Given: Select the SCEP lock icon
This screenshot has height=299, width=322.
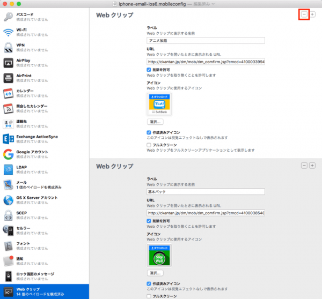Looking at the screenshot, I should (x=8, y=215).
